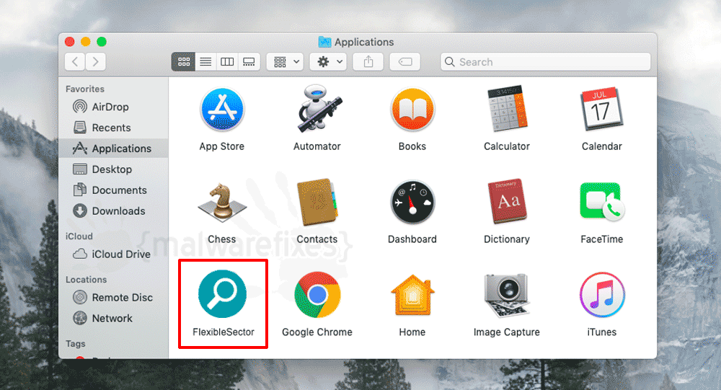The image size is (721, 390).
Task: Click into the Search field
Action: point(546,61)
